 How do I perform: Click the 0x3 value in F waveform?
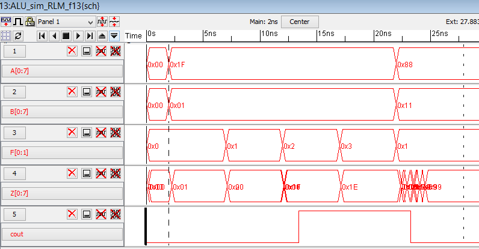[x=347, y=146]
